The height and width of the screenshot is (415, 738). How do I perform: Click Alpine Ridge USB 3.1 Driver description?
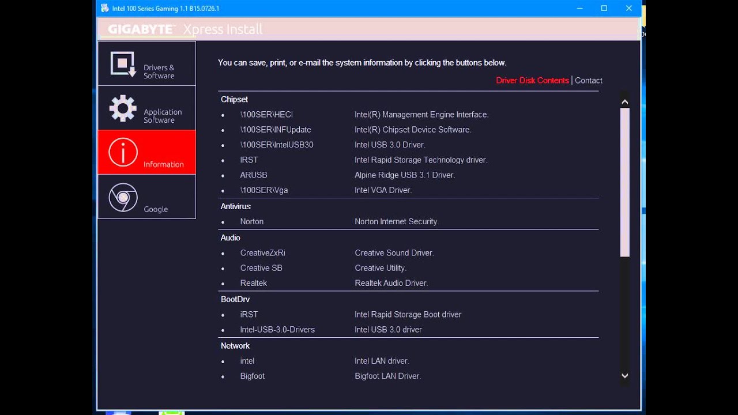[405, 175]
